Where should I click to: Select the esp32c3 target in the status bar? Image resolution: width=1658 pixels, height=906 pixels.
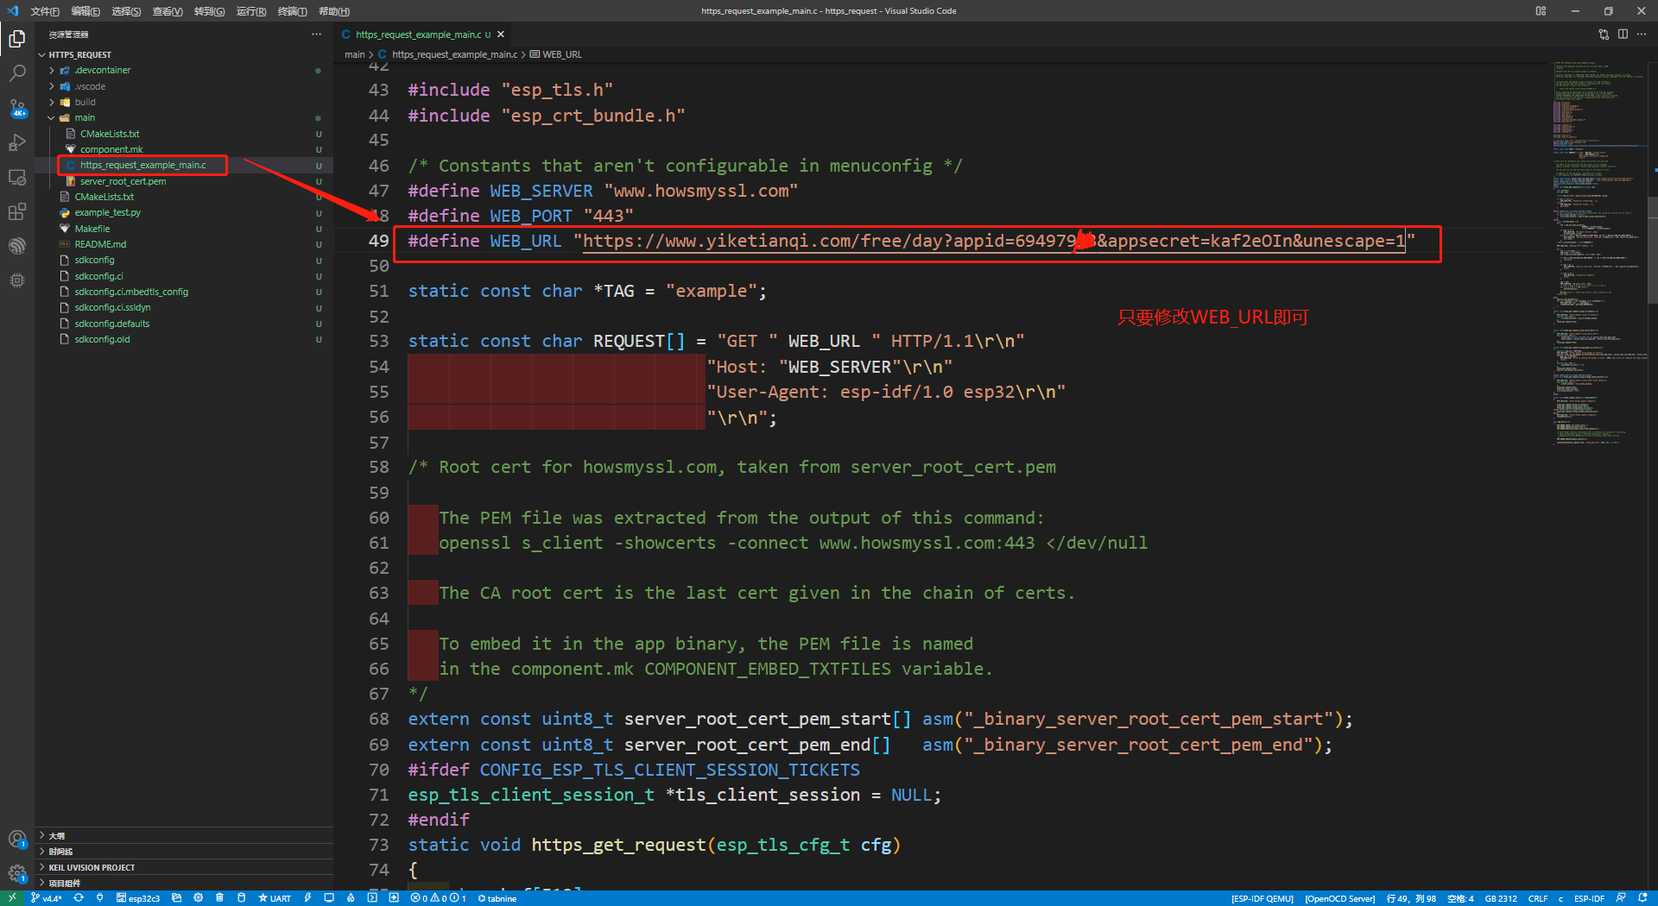tap(138, 898)
